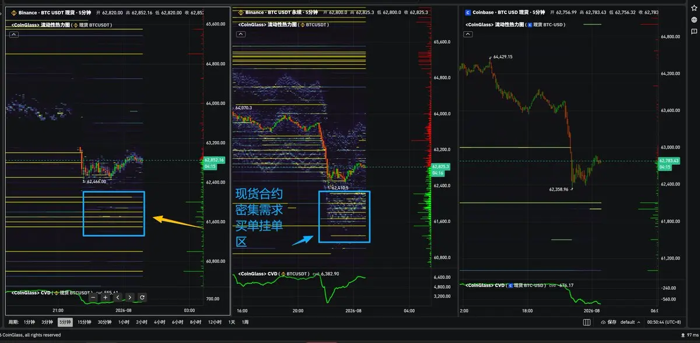Select the 1小时 timeframe
Image resolution: width=700 pixels, height=343 pixels.
click(124, 322)
